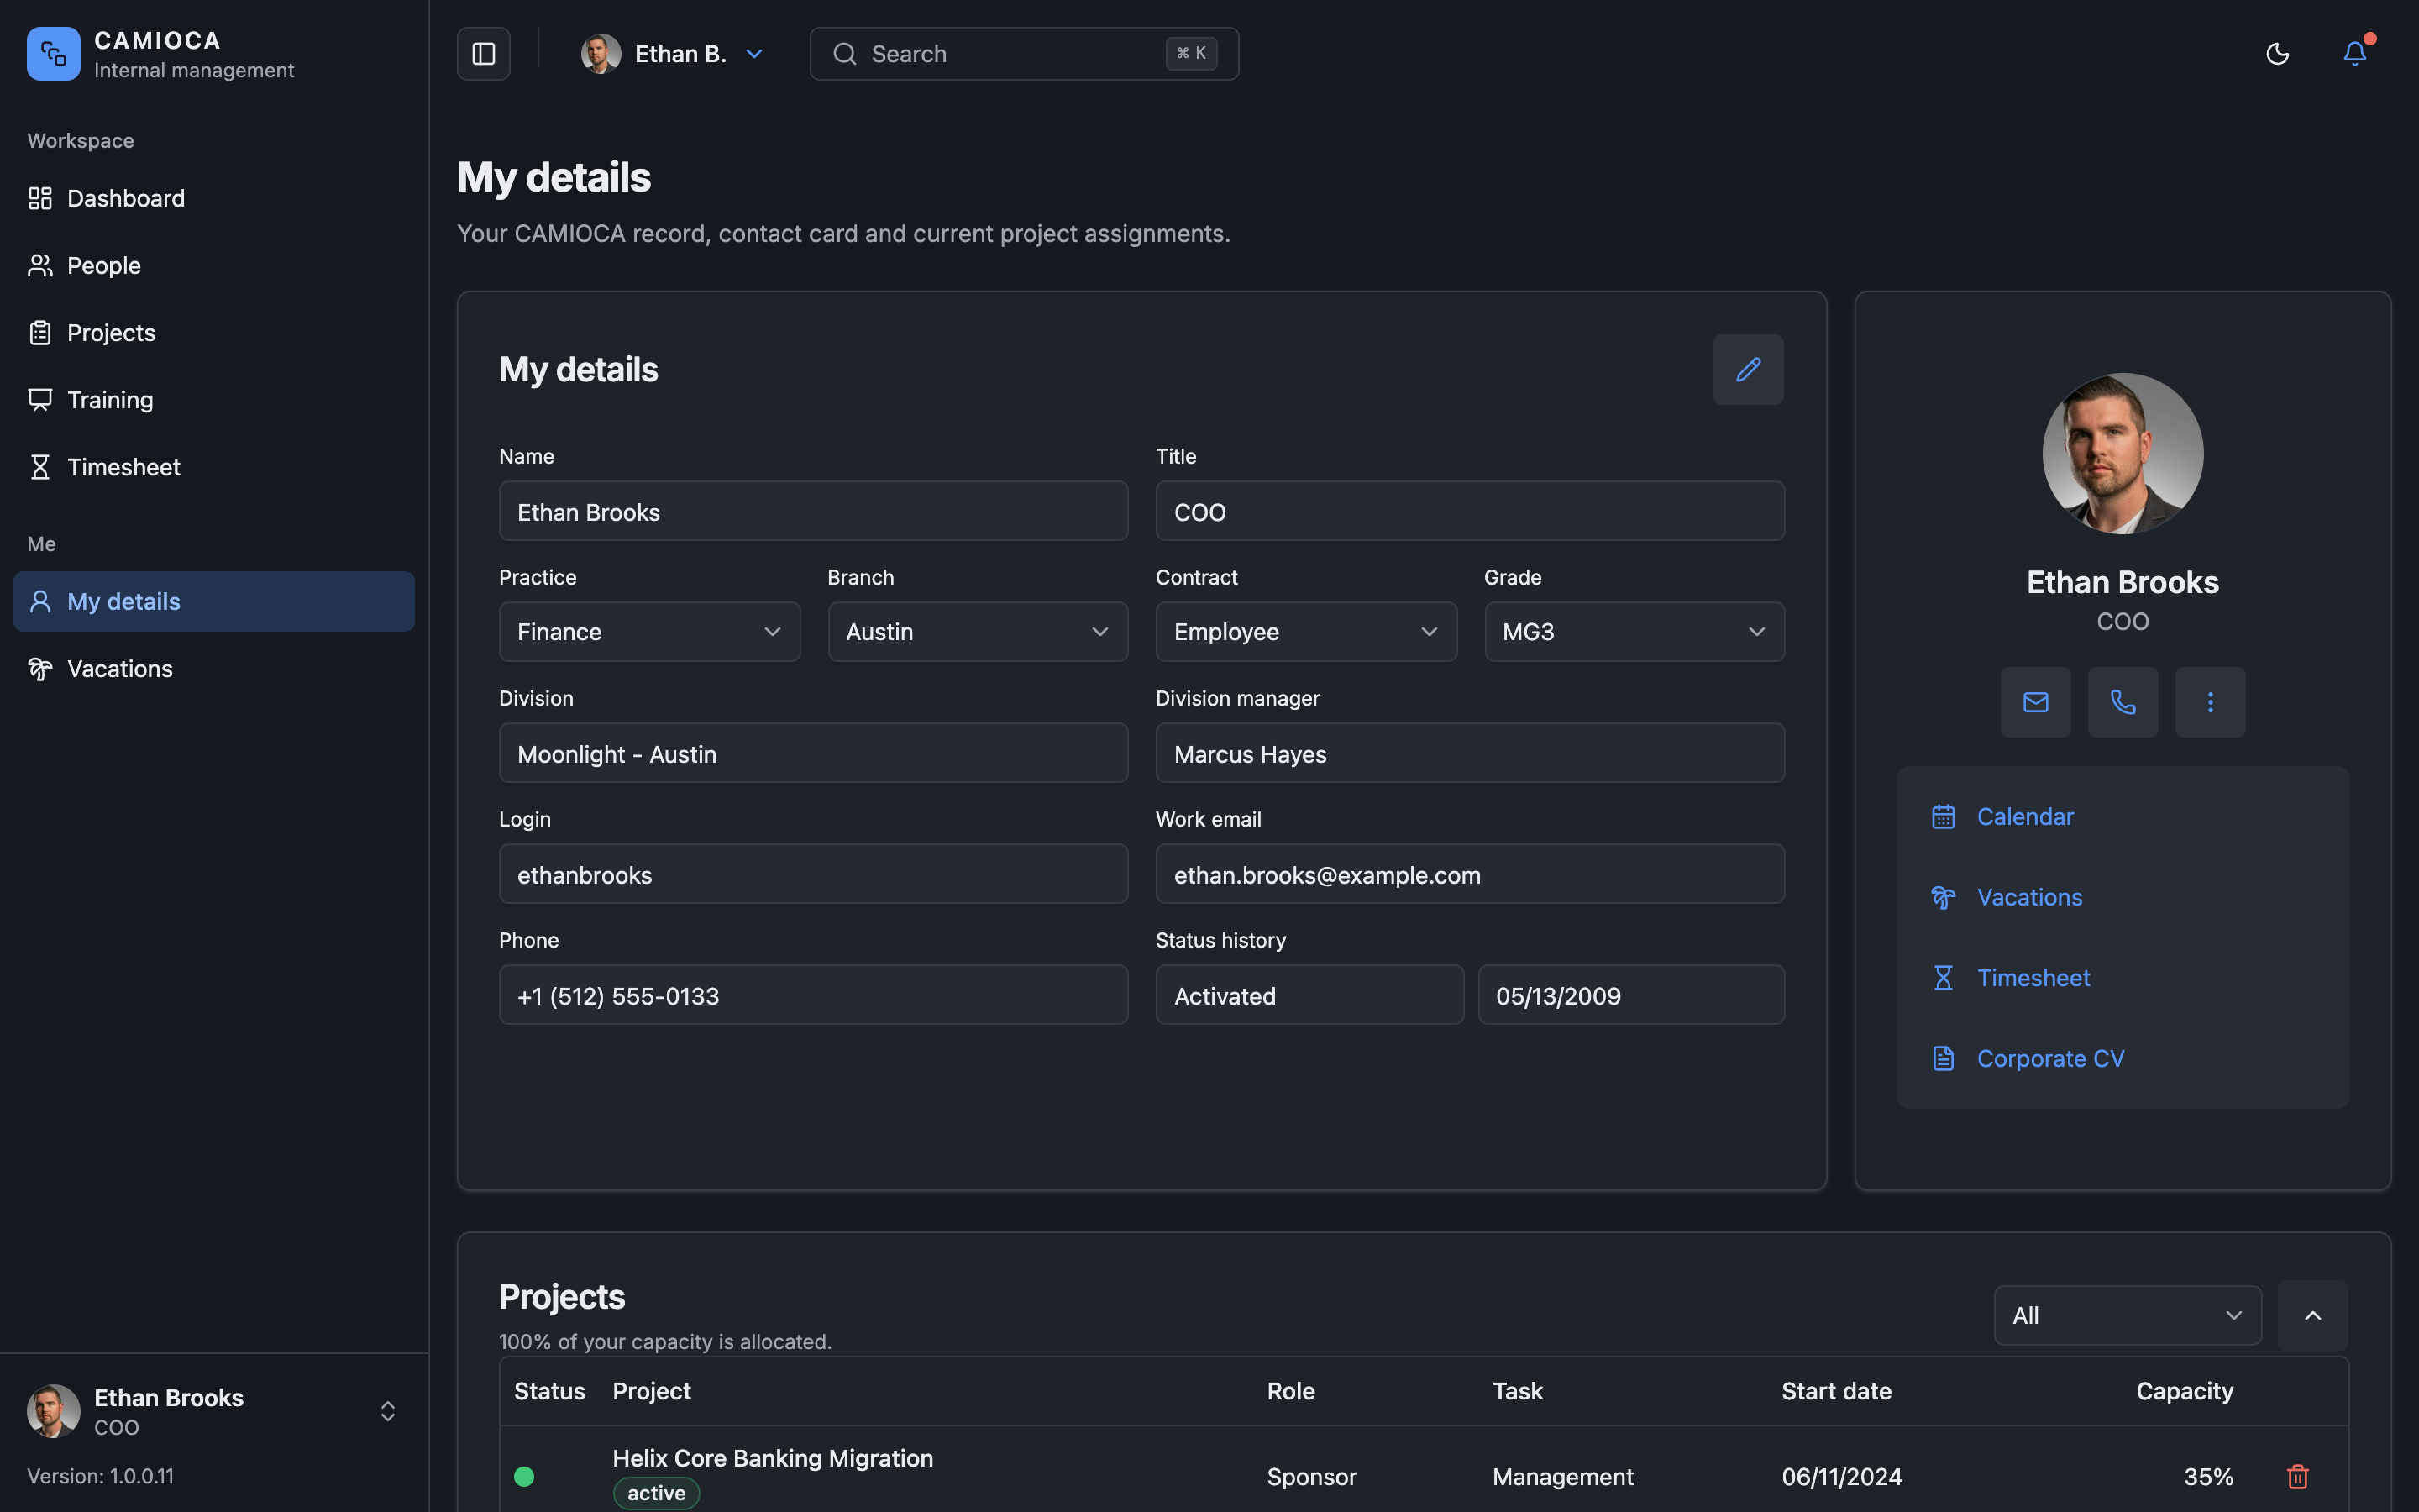Click the Work email field
This screenshot has height=1512, width=2419.
click(x=1469, y=875)
